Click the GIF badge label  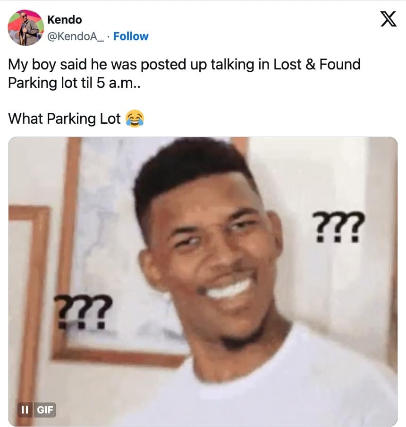pyautogui.click(x=45, y=410)
